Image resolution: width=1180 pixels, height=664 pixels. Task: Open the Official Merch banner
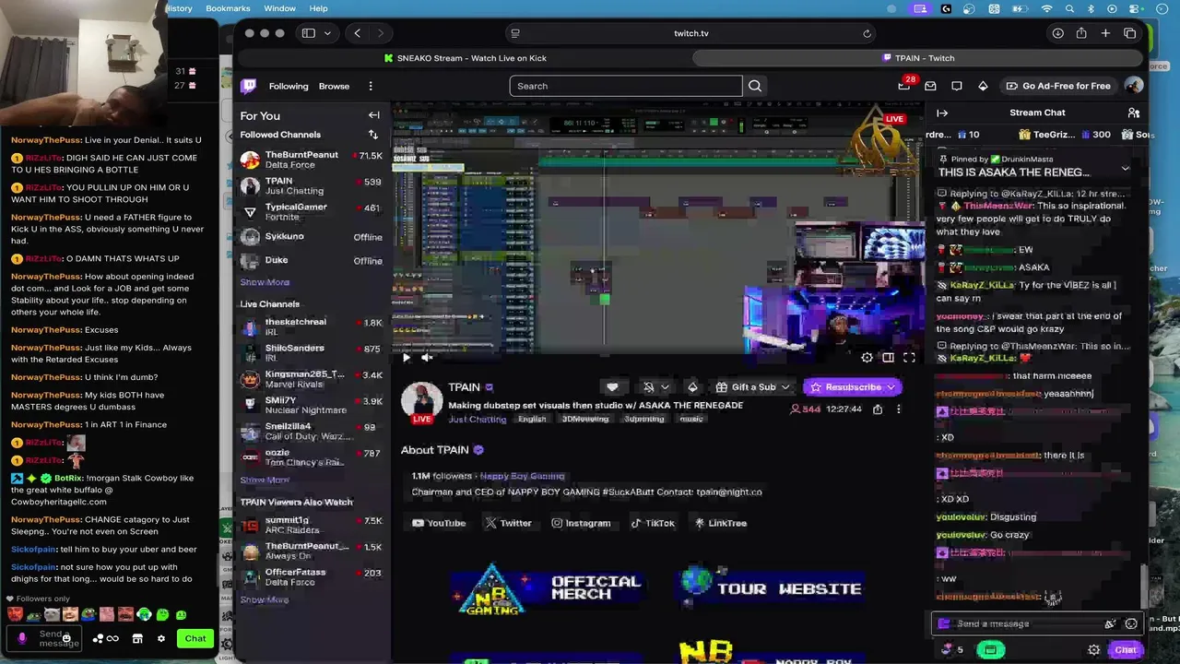click(x=549, y=589)
